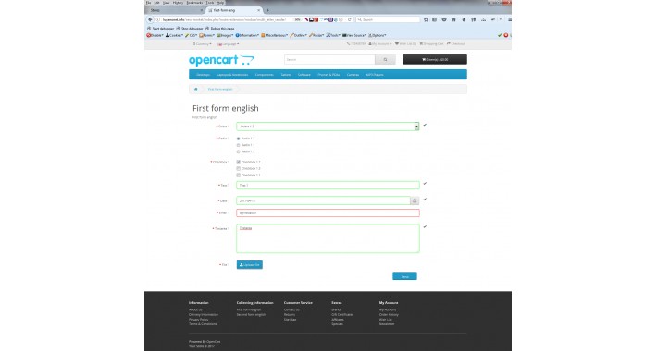657x351 pixels.
Task: Open the Currency dropdown in top bar
Action: [x=202, y=44]
